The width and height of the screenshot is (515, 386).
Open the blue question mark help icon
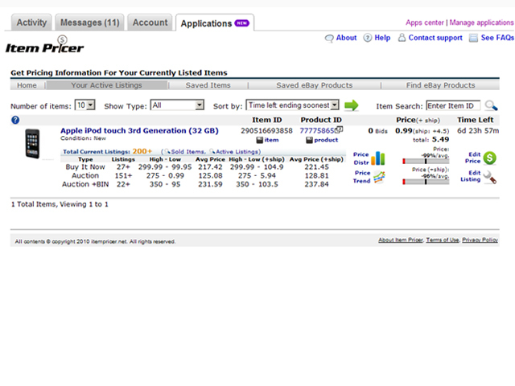tap(15, 120)
